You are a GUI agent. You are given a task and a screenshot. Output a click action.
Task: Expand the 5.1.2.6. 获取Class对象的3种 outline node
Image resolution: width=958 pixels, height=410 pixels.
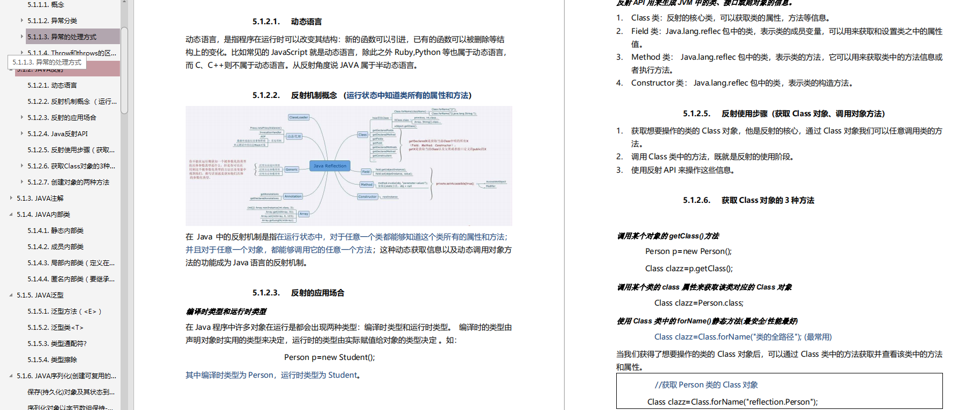pos(22,166)
